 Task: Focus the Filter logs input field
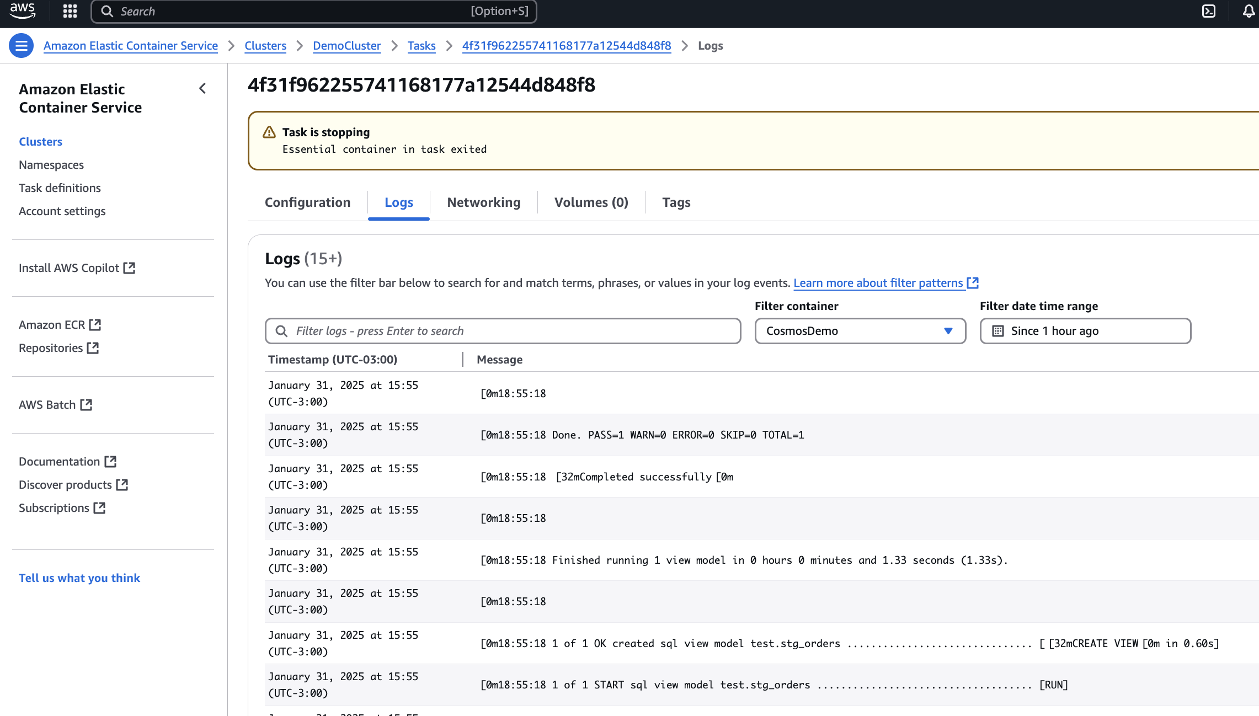[x=503, y=331]
